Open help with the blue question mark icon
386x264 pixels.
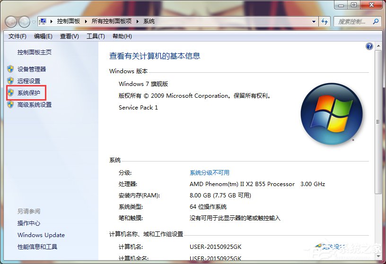369,46
